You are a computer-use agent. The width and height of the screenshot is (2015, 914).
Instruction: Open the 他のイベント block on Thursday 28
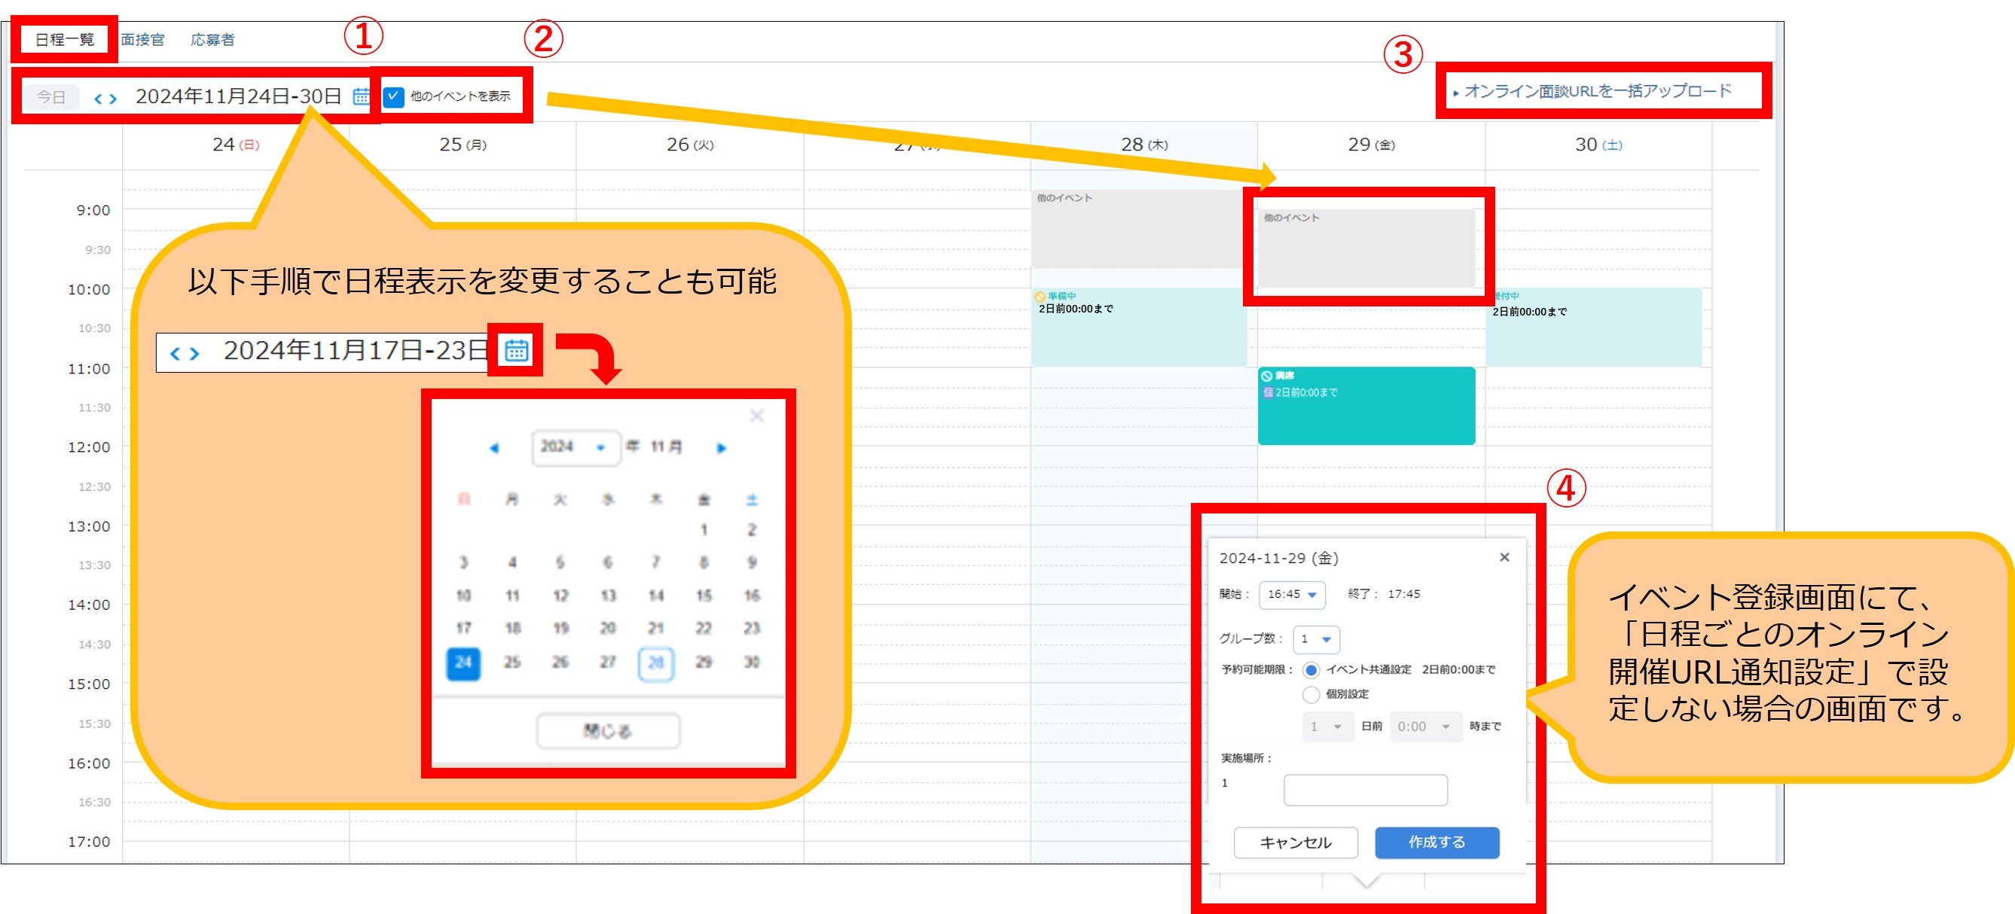(x=1139, y=229)
